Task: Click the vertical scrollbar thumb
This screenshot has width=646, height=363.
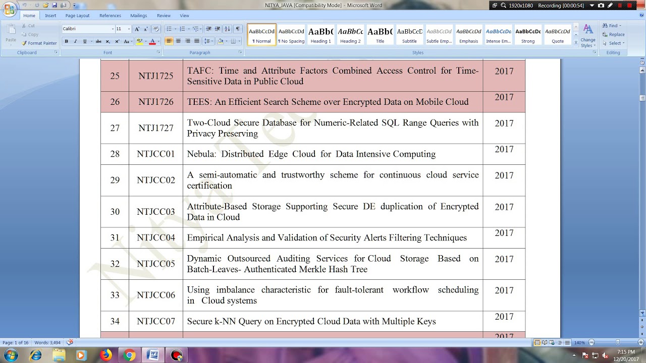Action: pos(642,98)
